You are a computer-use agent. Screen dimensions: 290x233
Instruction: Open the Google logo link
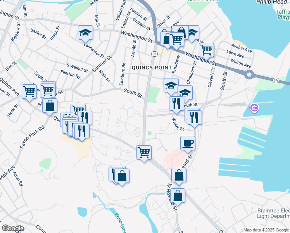click(13, 228)
